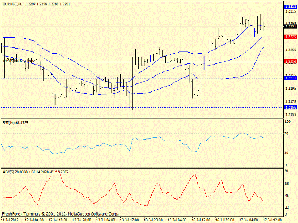The image size is (298, 223).
Task: Click the 22 value on ADX scale
Action: point(287,208)
